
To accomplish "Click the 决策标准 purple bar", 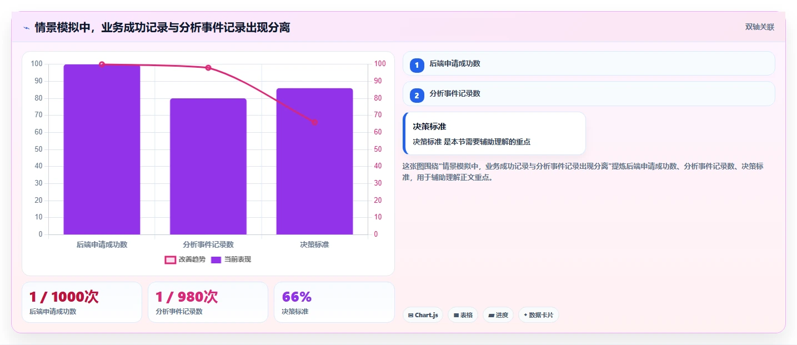I will (314, 161).
